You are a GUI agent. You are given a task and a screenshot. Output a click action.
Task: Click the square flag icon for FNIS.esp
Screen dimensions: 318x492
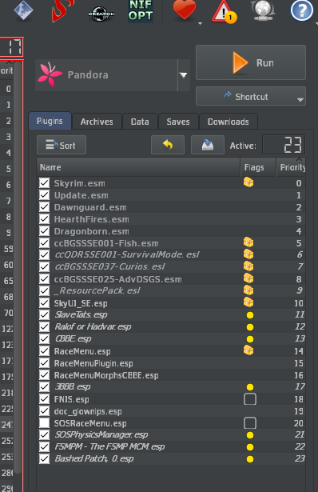tap(250, 399)
